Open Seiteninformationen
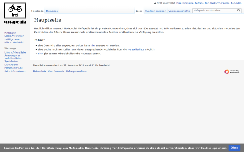Screen dimensions: 244x152 pos(15,71)
